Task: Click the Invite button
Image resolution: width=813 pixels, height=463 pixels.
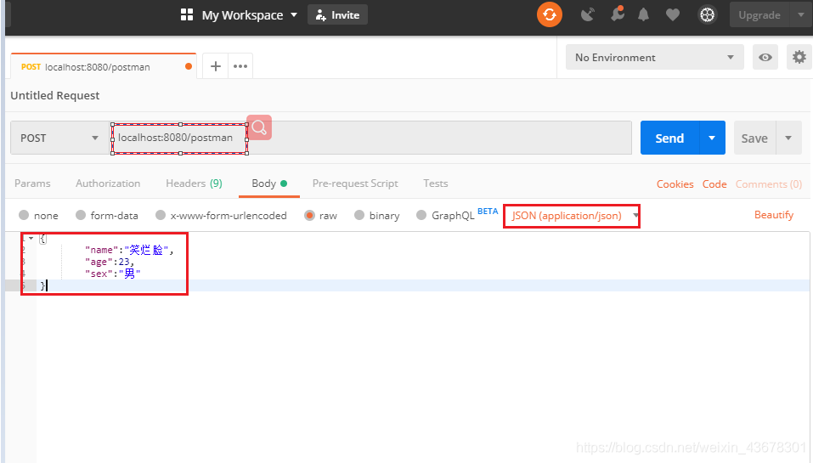Action: click(x=337, y=14)
